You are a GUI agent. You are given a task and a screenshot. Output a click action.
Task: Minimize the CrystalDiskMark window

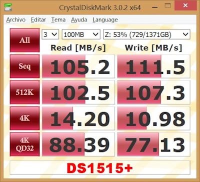click(155, 7)
